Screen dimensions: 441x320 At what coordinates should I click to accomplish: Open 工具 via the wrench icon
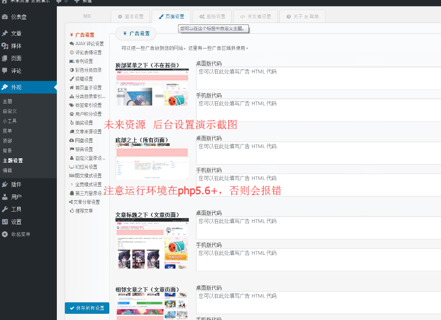(x=5, y=209)
